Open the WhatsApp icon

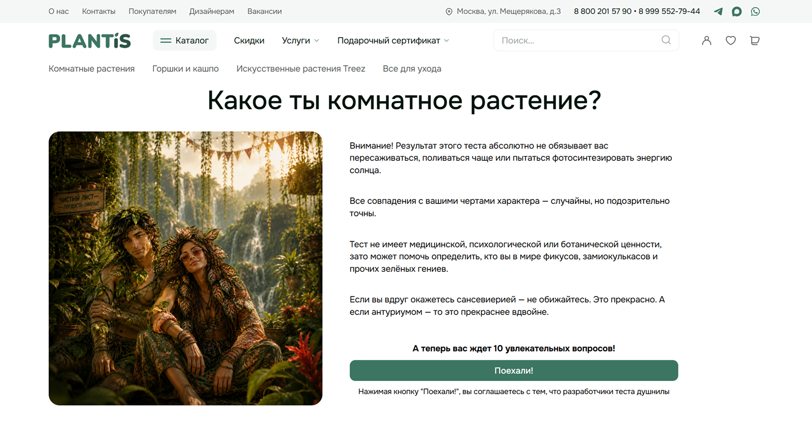coord(755,11)
